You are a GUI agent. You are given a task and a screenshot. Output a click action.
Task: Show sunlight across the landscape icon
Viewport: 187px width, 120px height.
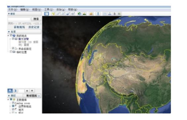[x=84, y=14]
